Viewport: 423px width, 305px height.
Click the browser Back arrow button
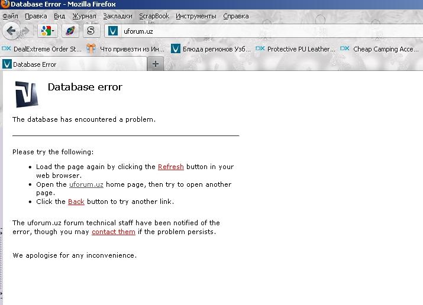point(11,30)
